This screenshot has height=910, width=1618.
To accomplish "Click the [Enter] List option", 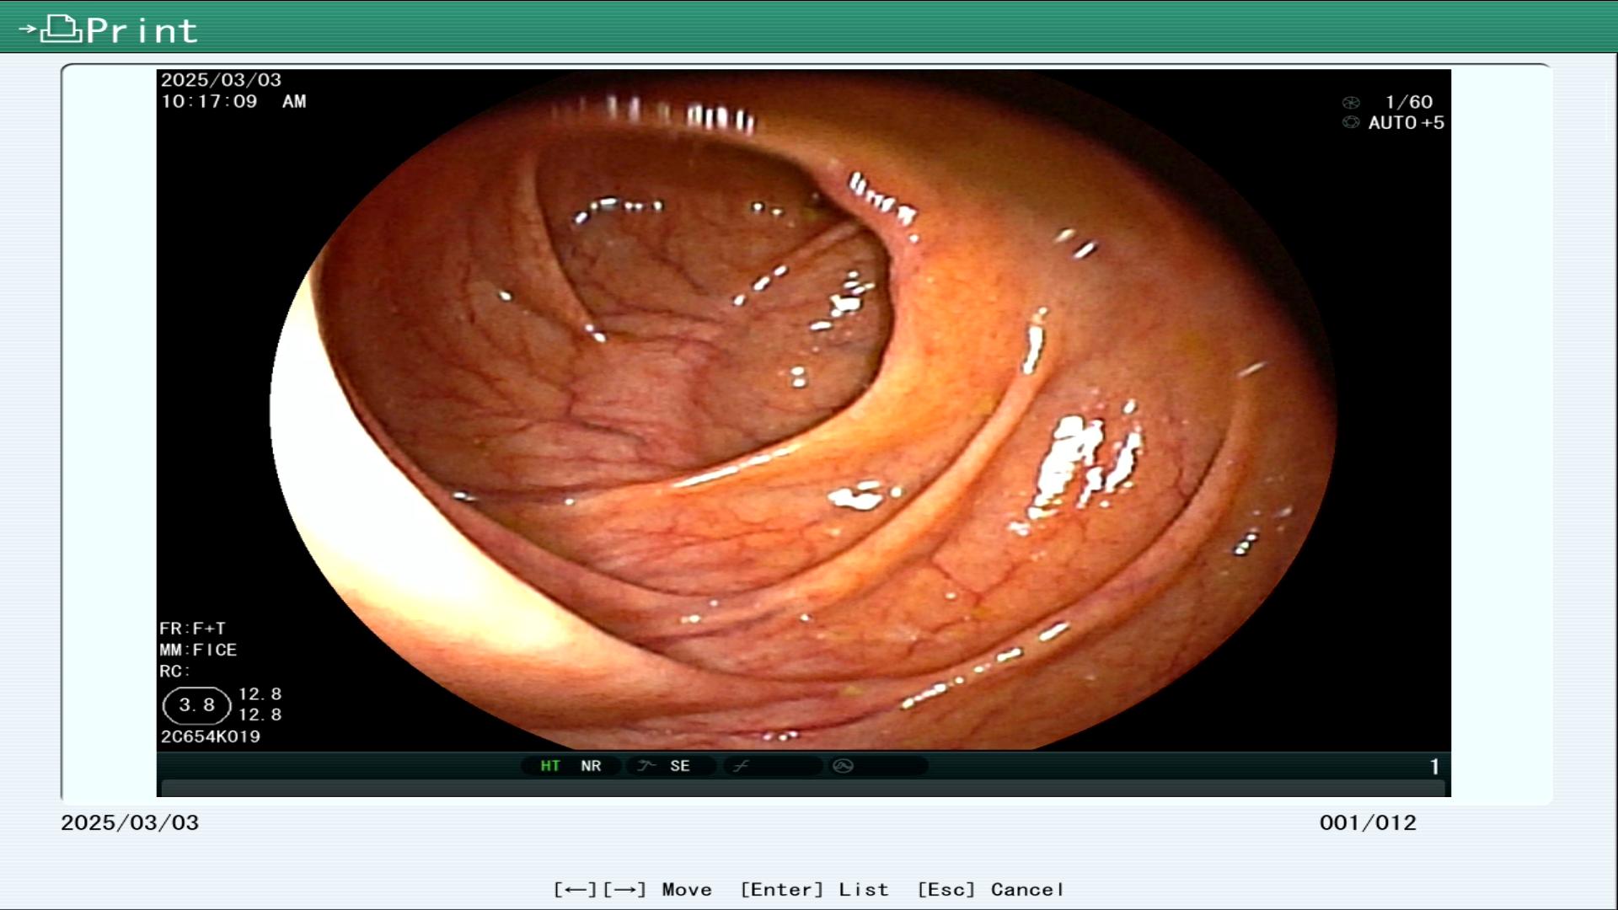I will point(814,890).
